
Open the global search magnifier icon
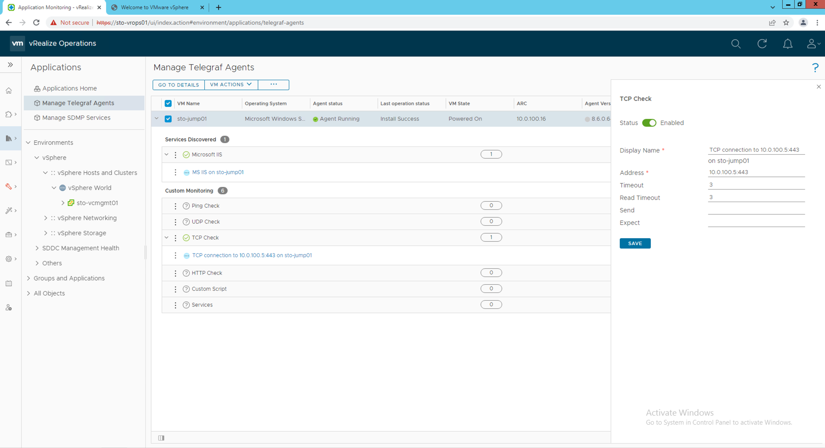click(x=736, y=44)
